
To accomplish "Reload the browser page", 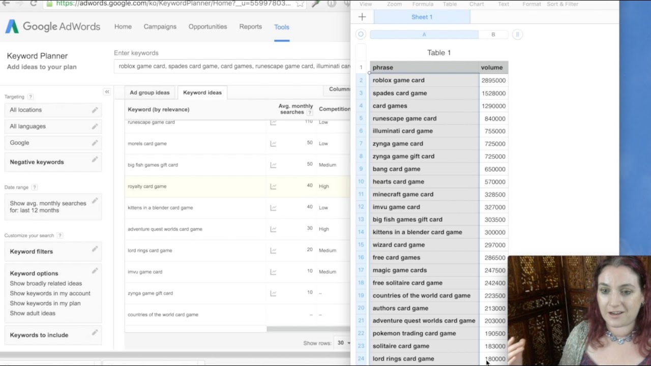I will click(x=34, y=4).
